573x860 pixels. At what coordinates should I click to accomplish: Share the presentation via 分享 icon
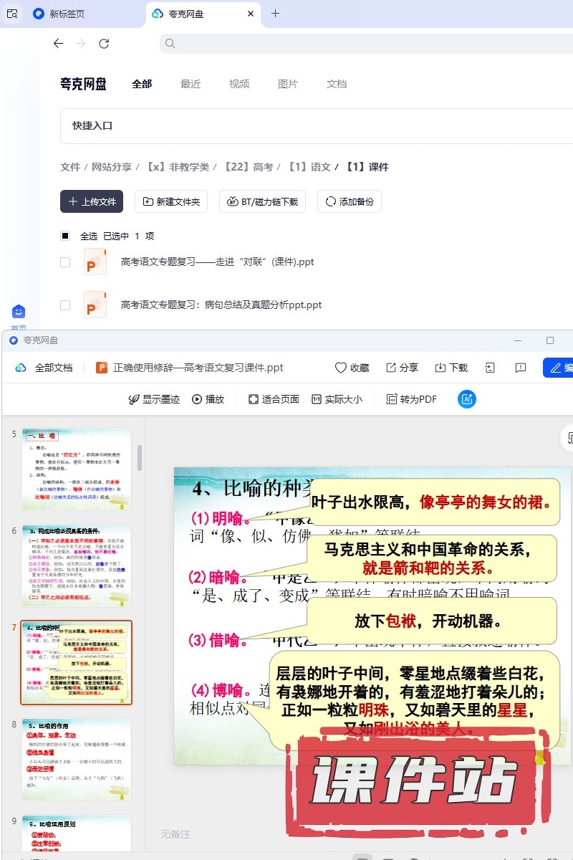coord(391,368)
